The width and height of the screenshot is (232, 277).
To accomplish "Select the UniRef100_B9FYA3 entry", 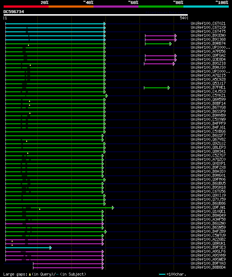I will point(208,263).
